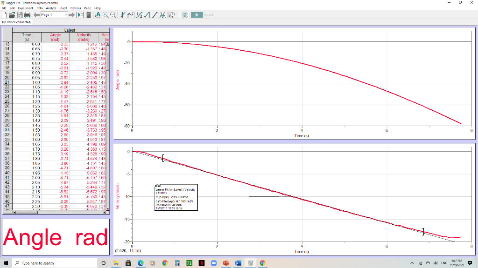Open the Analyze menu
Screen dimensions: 478x268
[51, 8]
